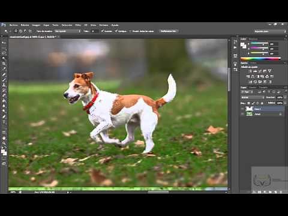Toggle lock transparent pixels

tap(249, 103)
